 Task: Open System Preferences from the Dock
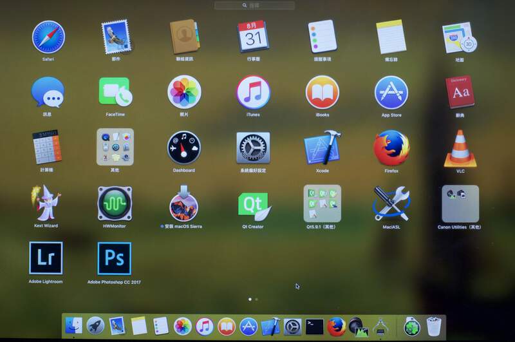292,327
